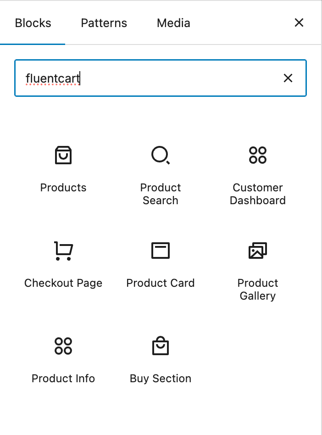
Task: Clear the fluentcart search text
Action: click(288, 78)
